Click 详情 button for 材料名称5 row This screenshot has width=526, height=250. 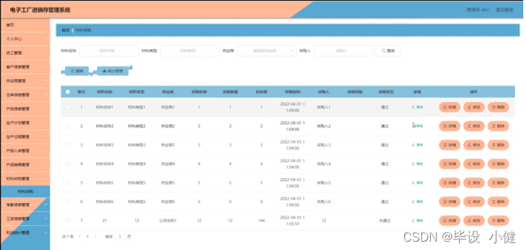[449, 183]
